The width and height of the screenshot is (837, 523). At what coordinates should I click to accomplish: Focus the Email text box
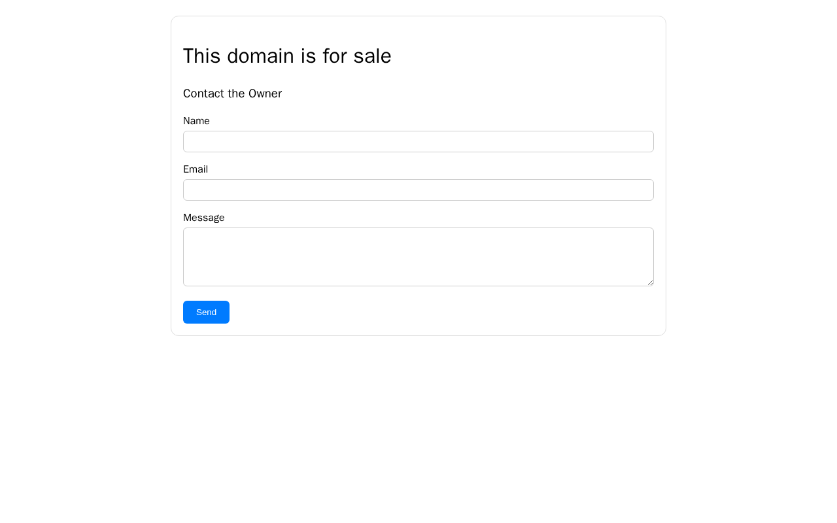(x=418, y=190)
